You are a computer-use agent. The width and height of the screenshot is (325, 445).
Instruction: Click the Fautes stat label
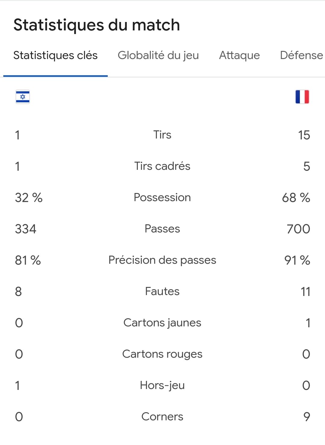(x=162, y=291)
